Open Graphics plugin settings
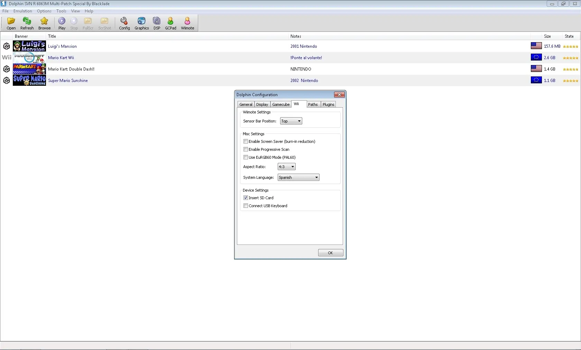Viewport: 581px width, 350px height. 141,24
